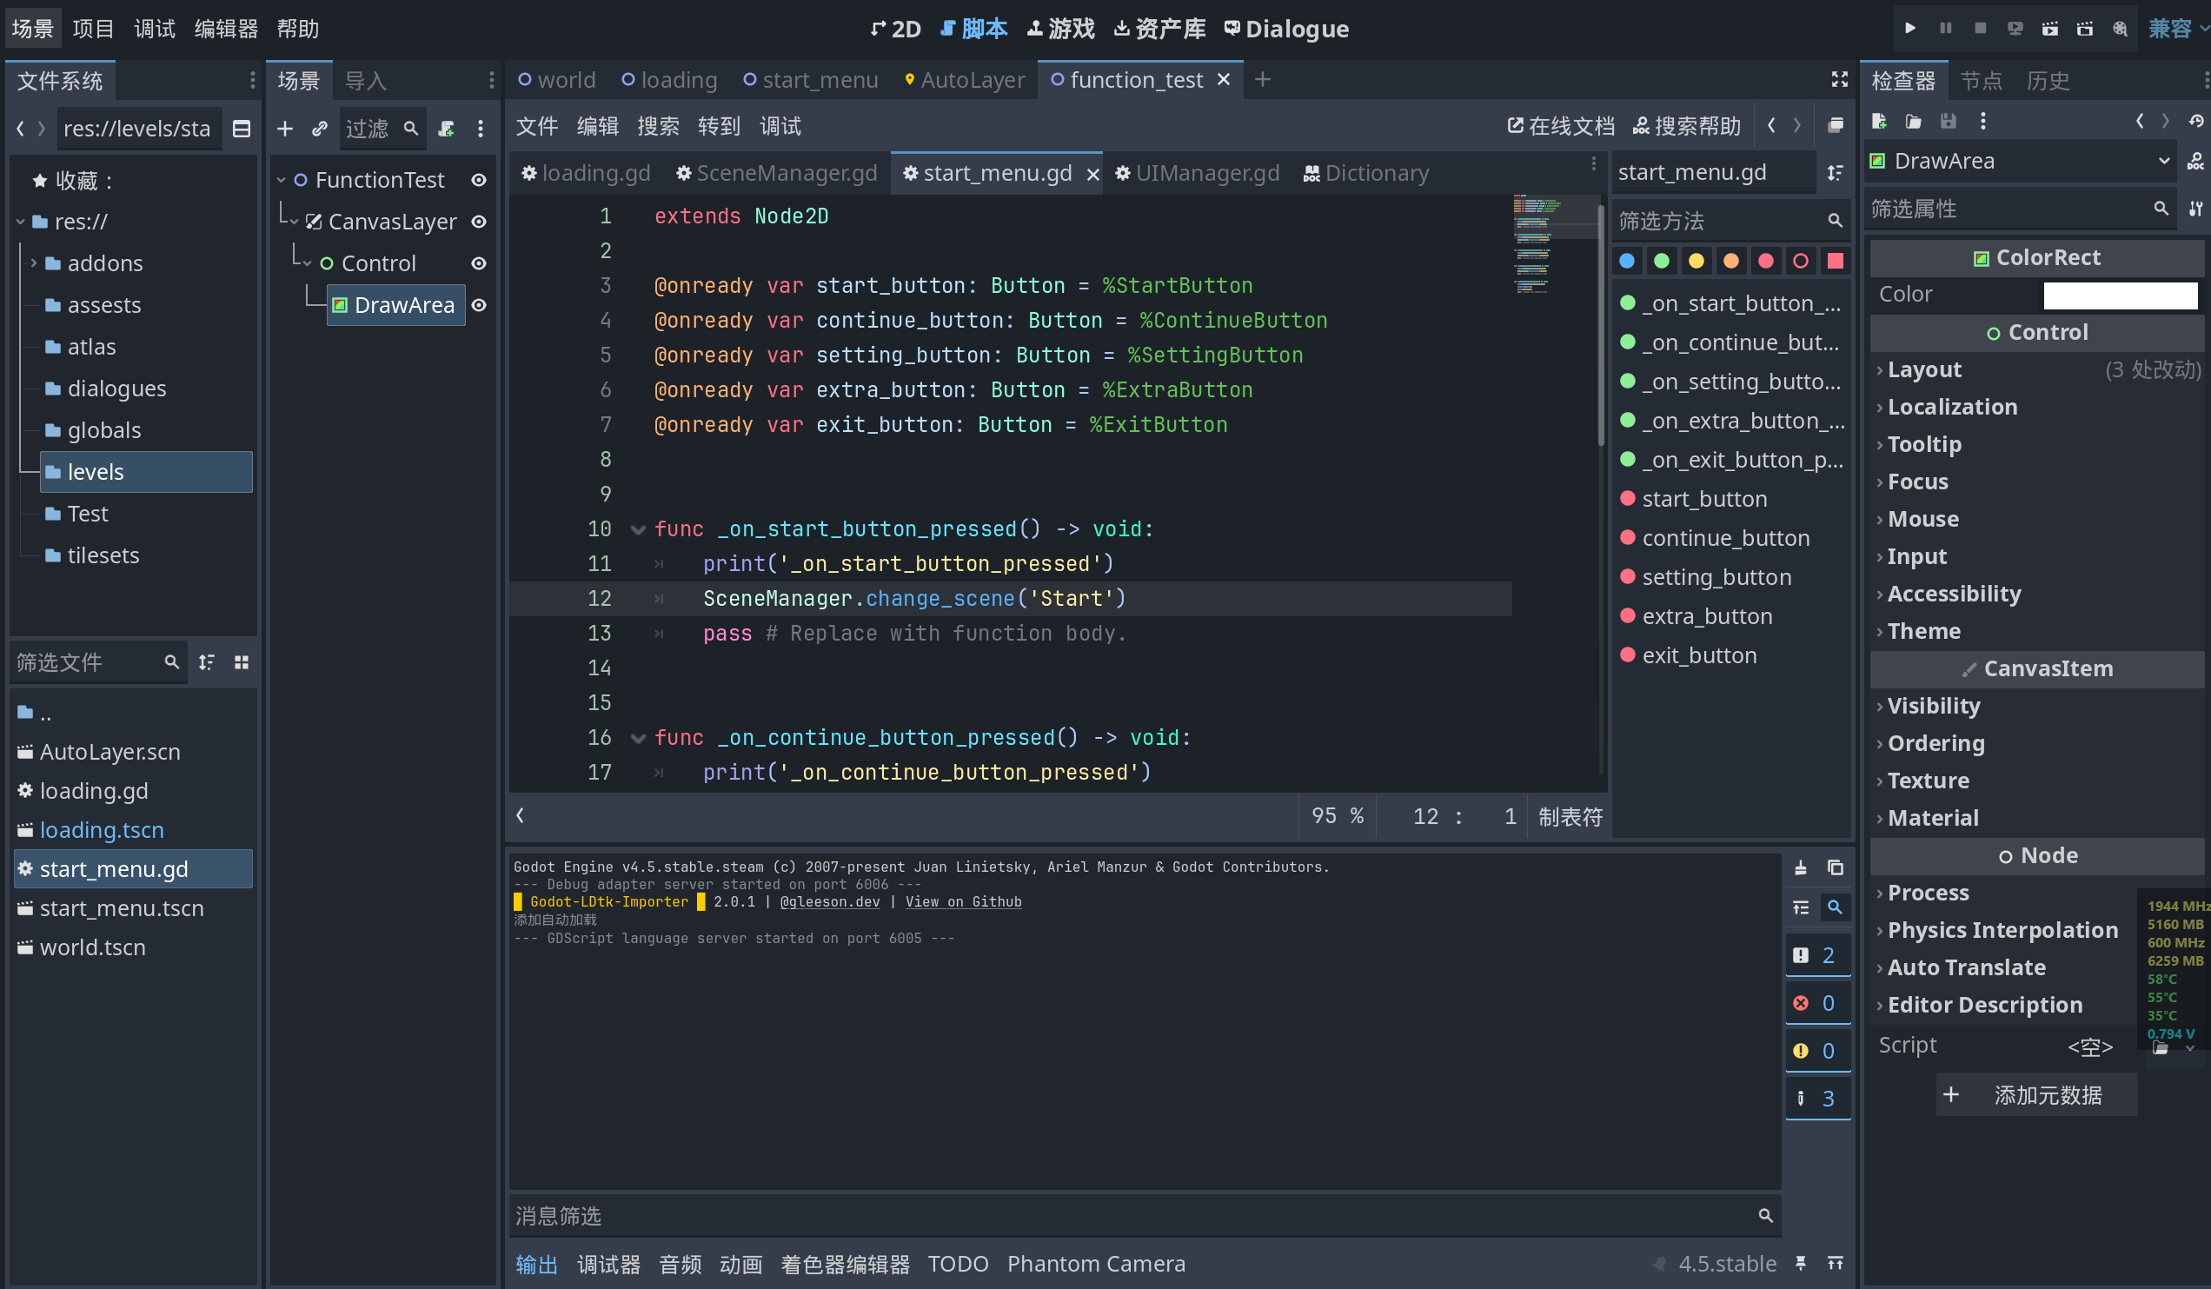The width and height of the screenshot is (2211, 1289).
Task: Toggle split mode icon in filesystem path bar
Action: click(242, 129)
